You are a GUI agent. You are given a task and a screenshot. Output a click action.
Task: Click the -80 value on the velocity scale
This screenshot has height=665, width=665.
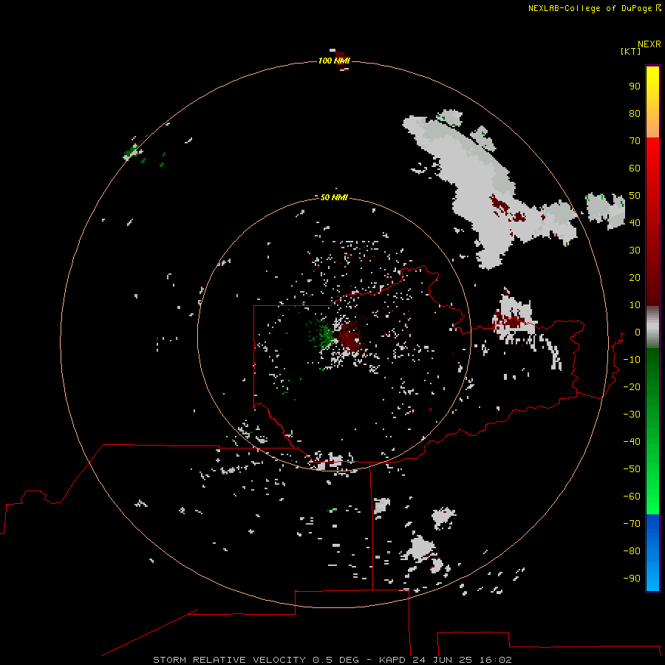tap(632, 551)
